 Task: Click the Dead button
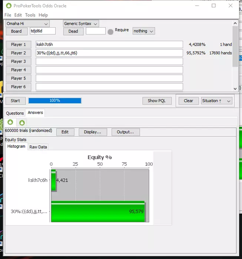coord(73,31)
